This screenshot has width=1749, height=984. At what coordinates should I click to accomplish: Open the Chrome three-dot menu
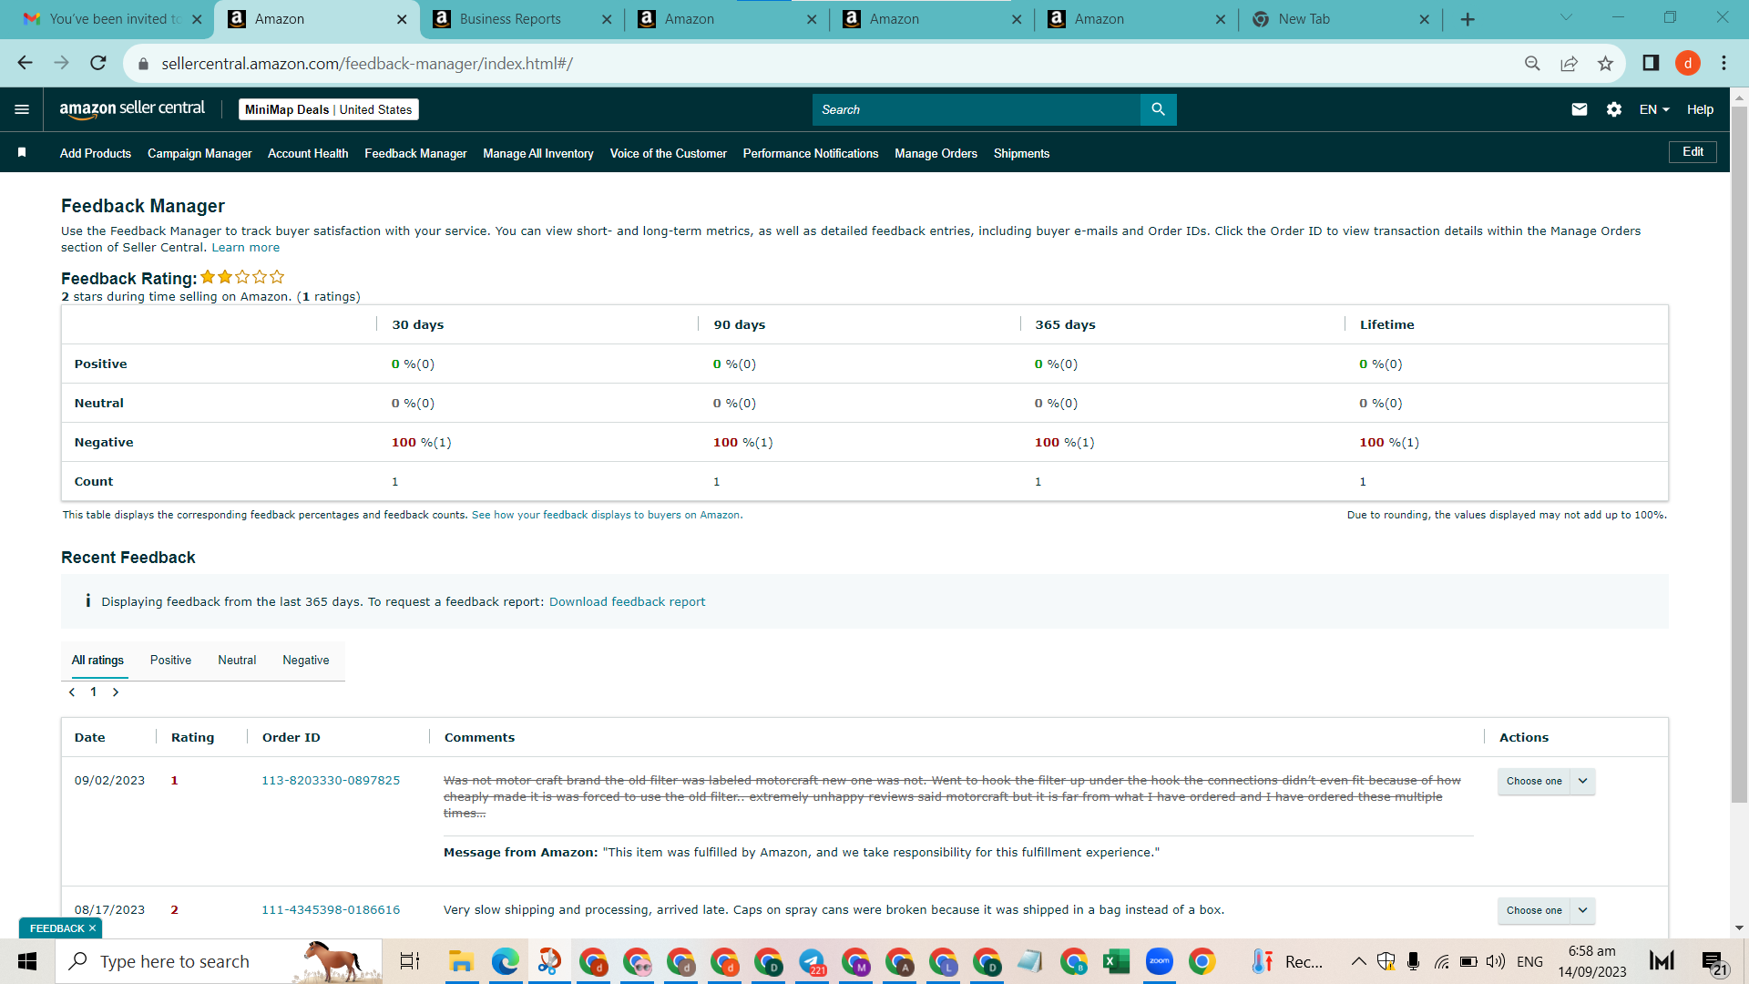tap(1723, 63)
